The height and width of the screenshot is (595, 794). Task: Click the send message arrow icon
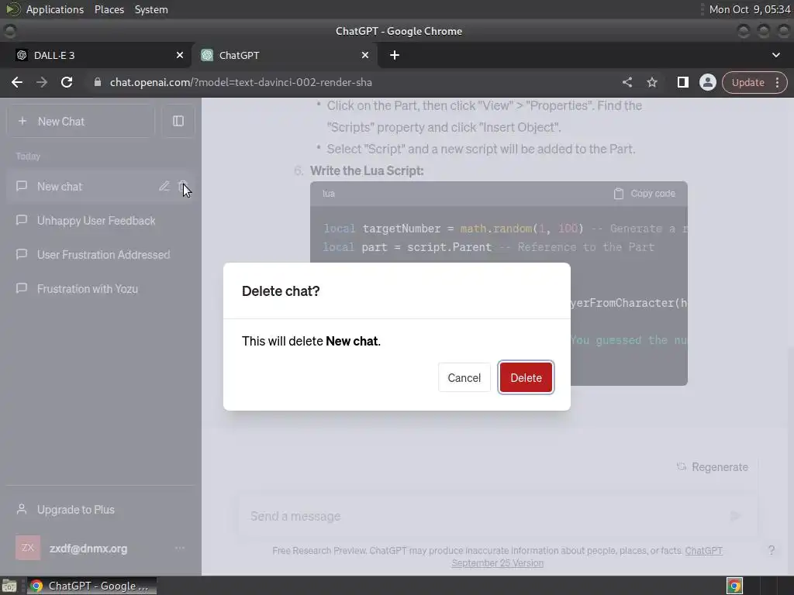(736, 516)
